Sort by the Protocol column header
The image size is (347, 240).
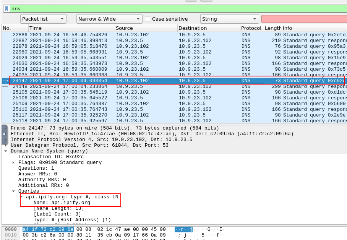pyautogui.click(x=252, y=28)
